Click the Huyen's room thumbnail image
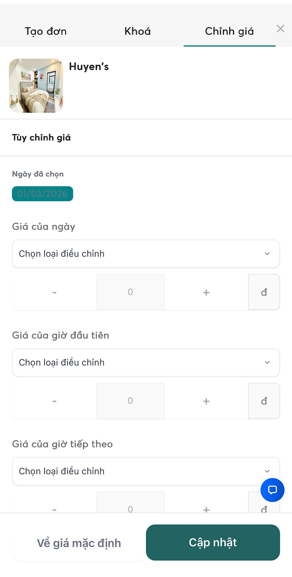Viewport: 292px width, 577px height. pos(36,86)
